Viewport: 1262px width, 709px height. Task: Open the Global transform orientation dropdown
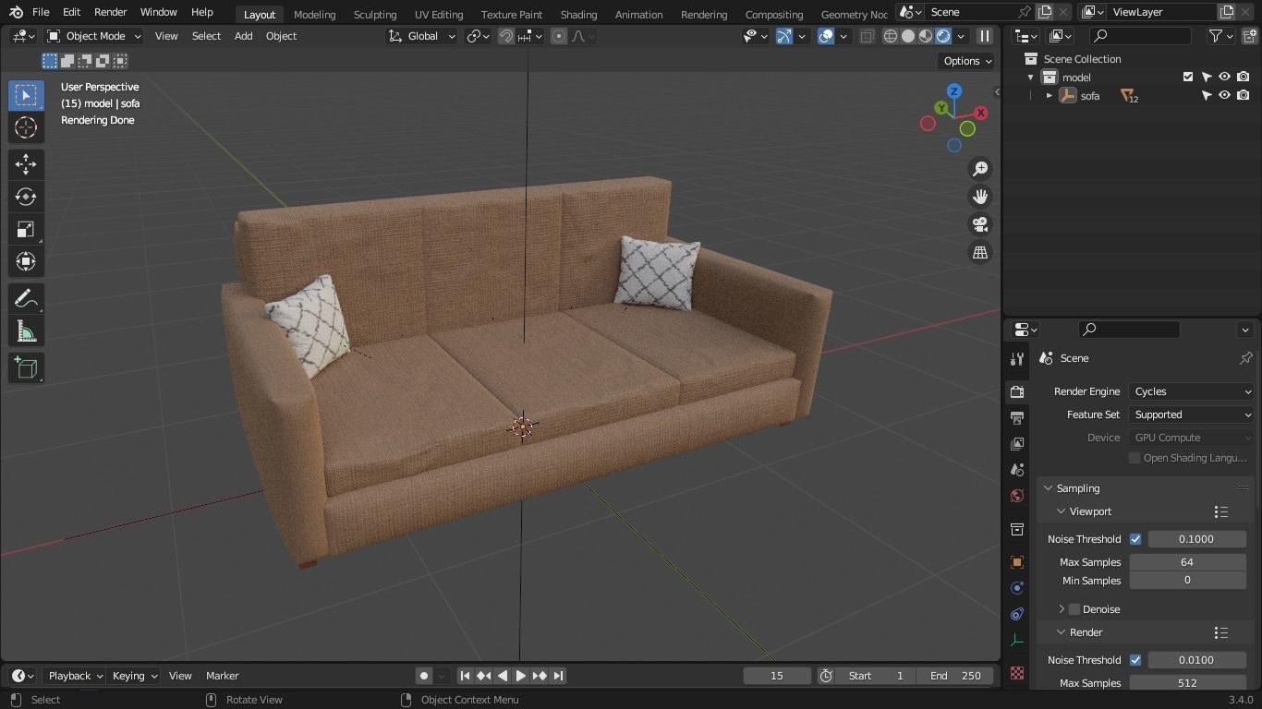click(x=422, y=36)
